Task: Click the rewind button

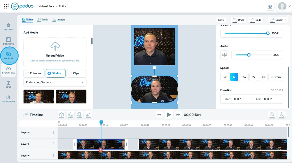Action: tap(159, 115)
